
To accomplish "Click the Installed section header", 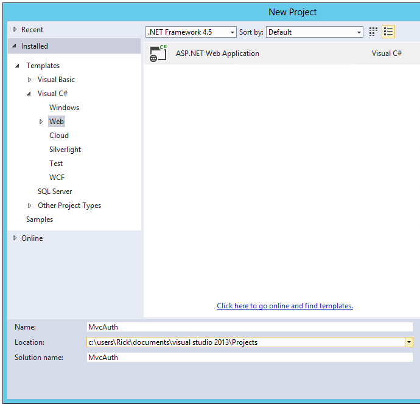I will click(x=74, y=46).
